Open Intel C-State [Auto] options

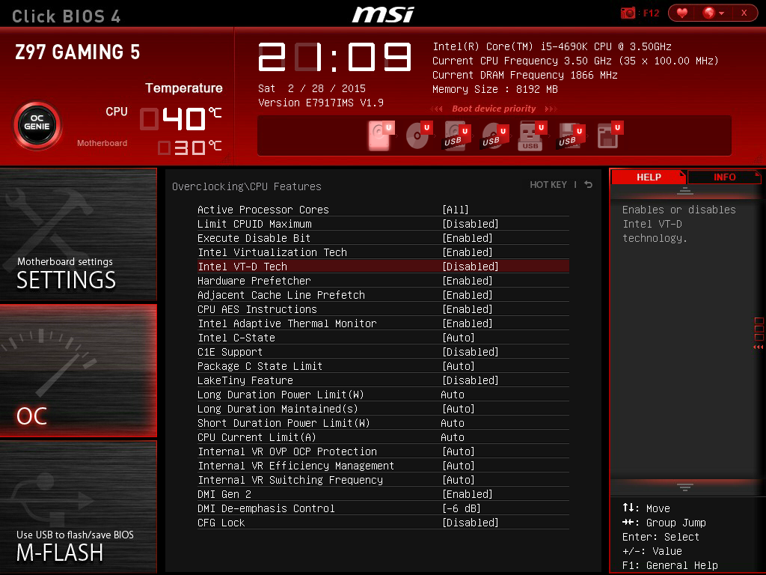[459, 338]
